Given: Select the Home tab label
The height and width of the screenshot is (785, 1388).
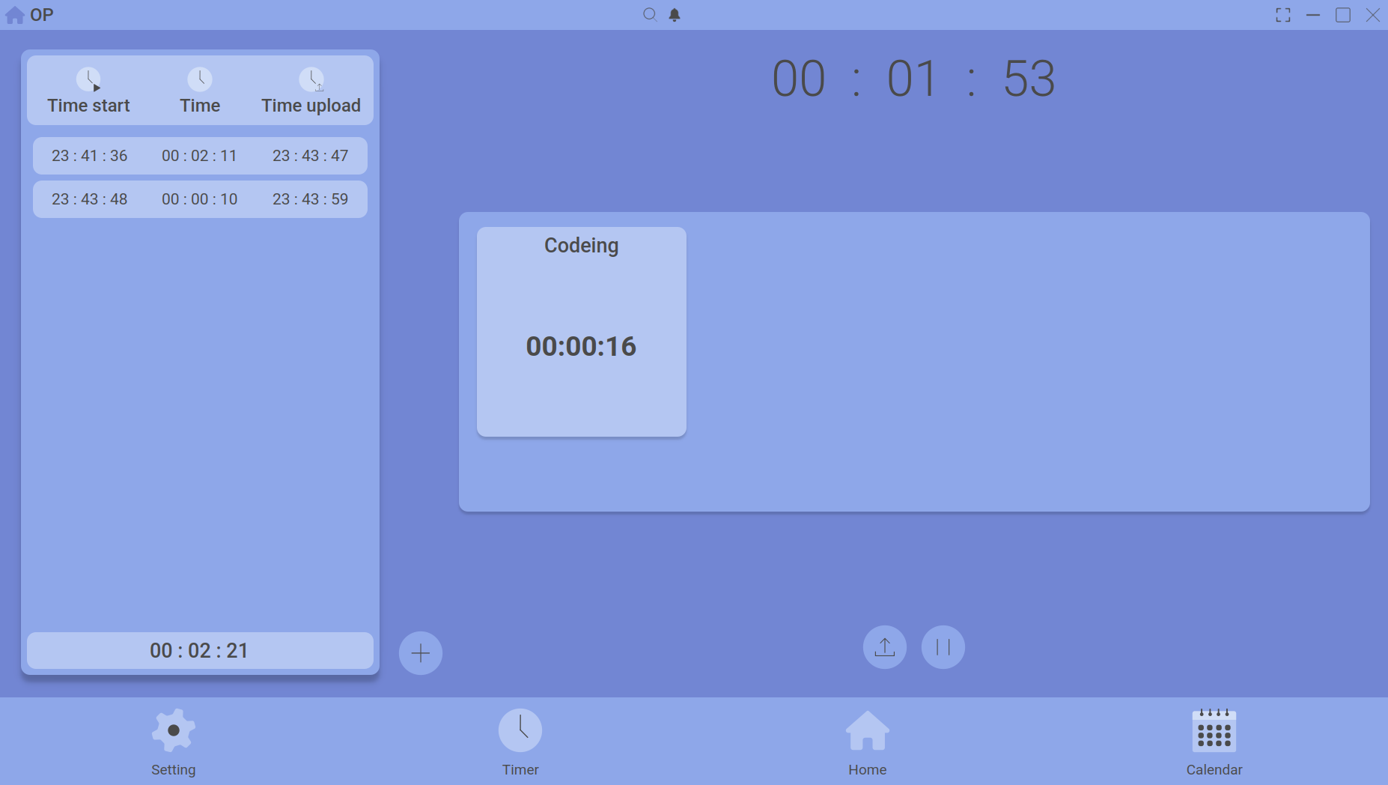Looking at the screenshot, I should tap(868, 770).
